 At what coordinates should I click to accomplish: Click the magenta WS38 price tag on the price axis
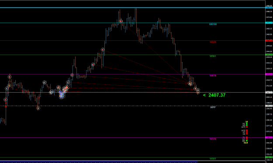(269, 137)
